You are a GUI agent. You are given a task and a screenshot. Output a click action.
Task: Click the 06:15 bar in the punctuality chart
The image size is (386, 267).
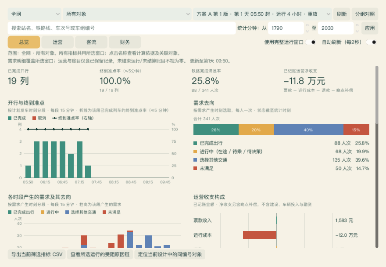[x=45, y=159]
